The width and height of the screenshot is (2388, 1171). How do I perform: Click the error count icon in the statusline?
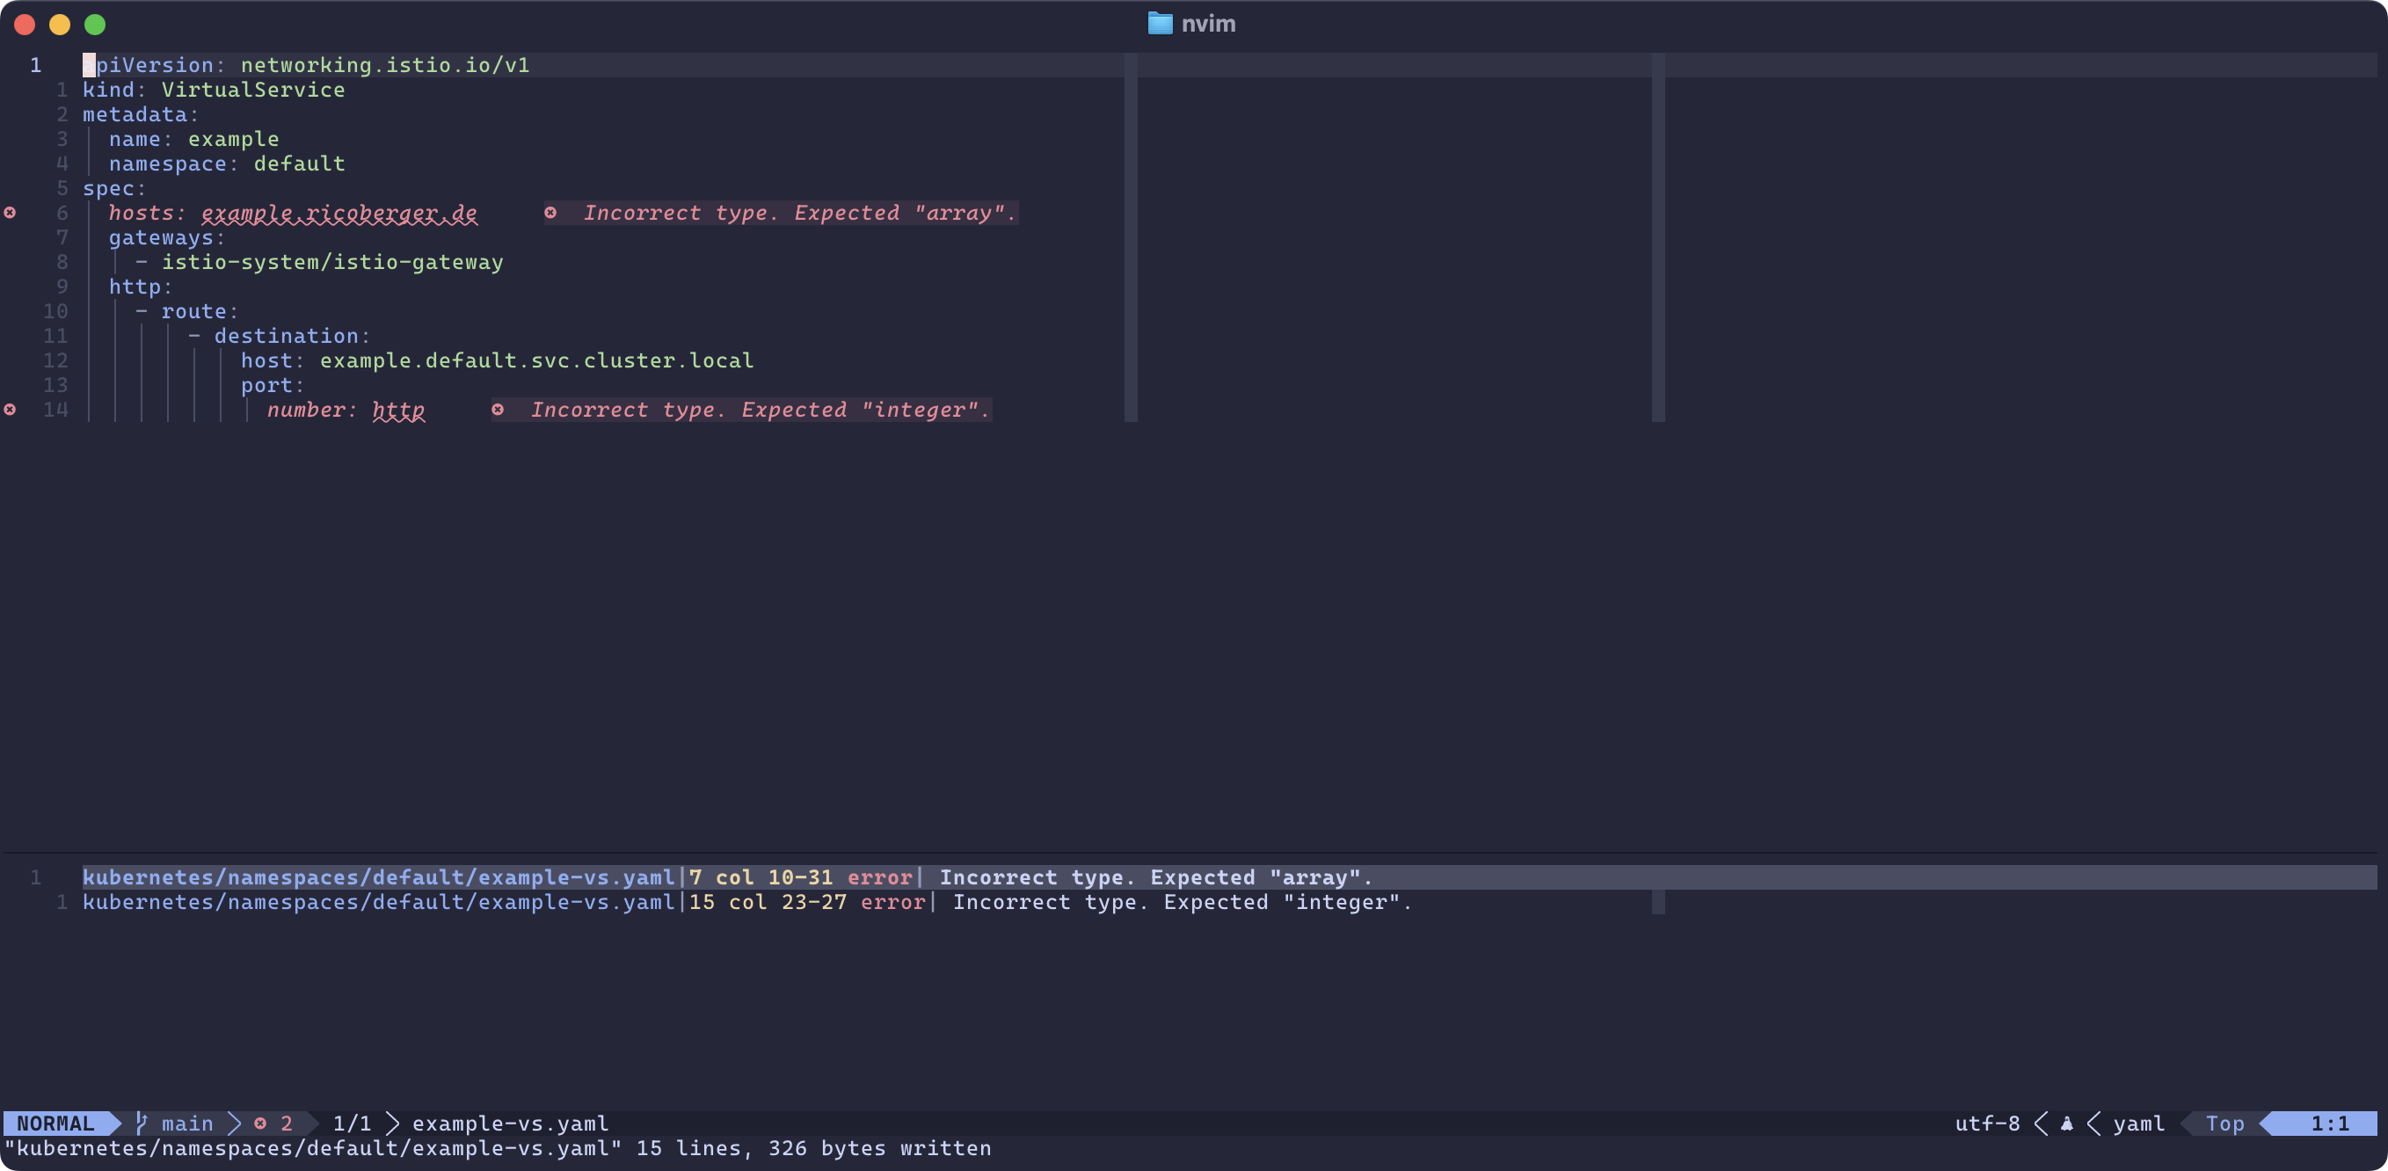pyautogui.click(x=260, y=1124)
